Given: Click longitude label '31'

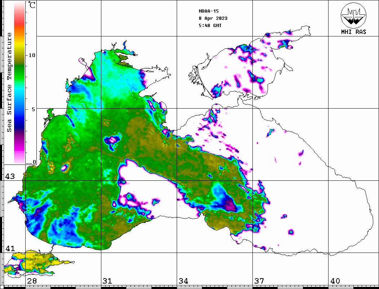Looking at the screenshot, I should click(x=107, y=281).
